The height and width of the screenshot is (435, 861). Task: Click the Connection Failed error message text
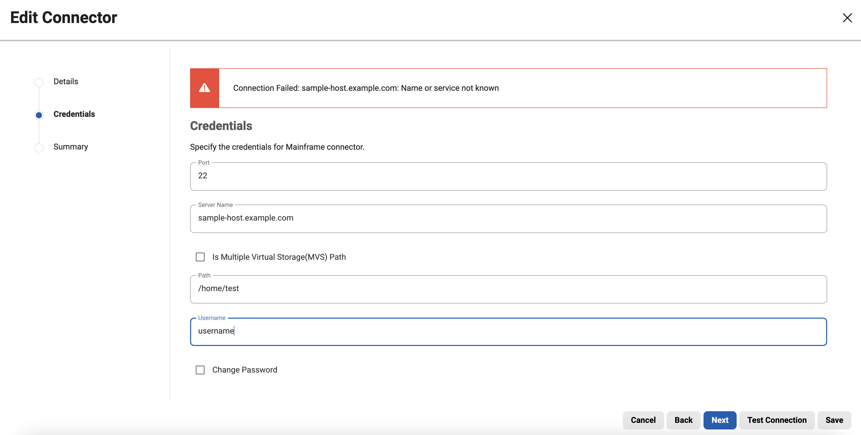click(x=366, y=88)
